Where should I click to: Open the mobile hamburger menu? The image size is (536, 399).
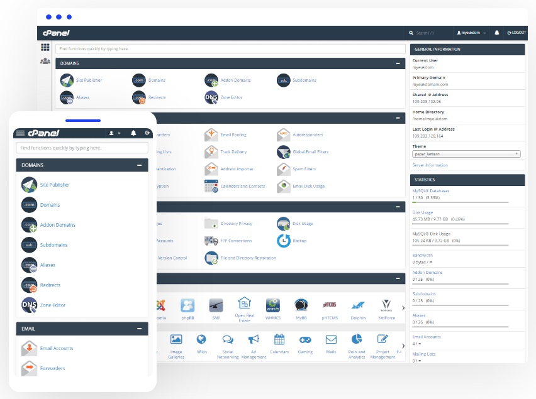point(20,133)
